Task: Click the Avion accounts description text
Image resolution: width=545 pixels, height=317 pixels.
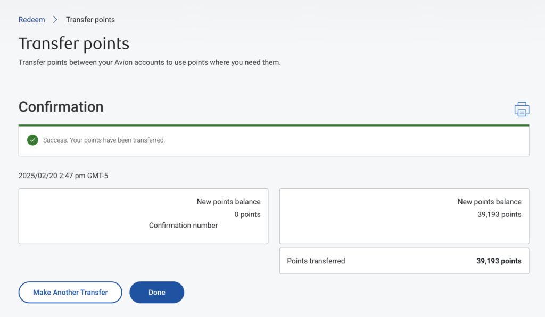Action: pyautogui.click(x=150, y=62)
